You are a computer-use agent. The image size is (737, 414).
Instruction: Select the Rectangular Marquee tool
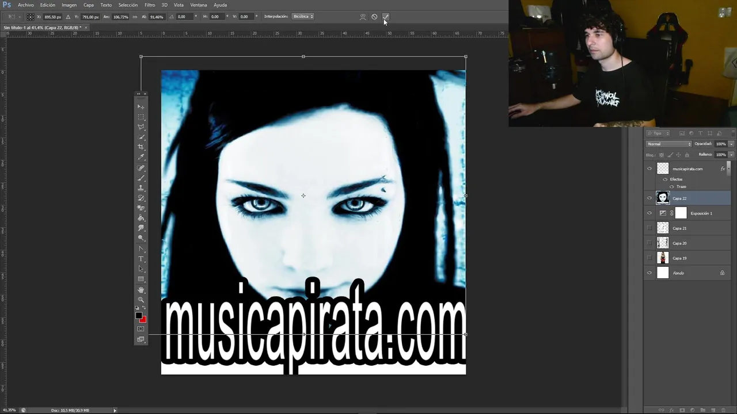point(141,117)
